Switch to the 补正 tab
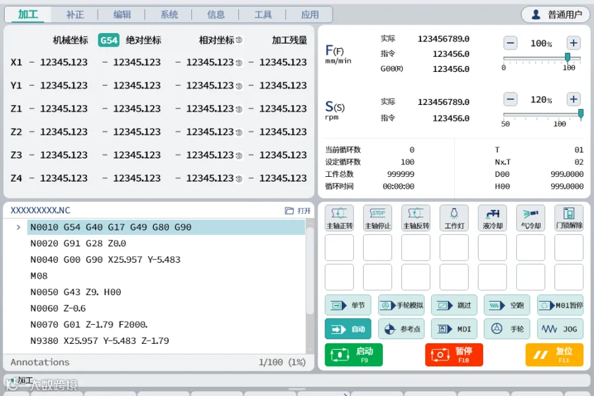 pos(75,15)
